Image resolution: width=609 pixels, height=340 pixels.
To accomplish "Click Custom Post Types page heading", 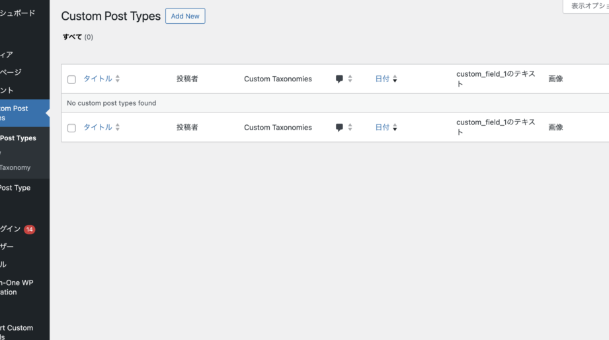I will 110,16.
